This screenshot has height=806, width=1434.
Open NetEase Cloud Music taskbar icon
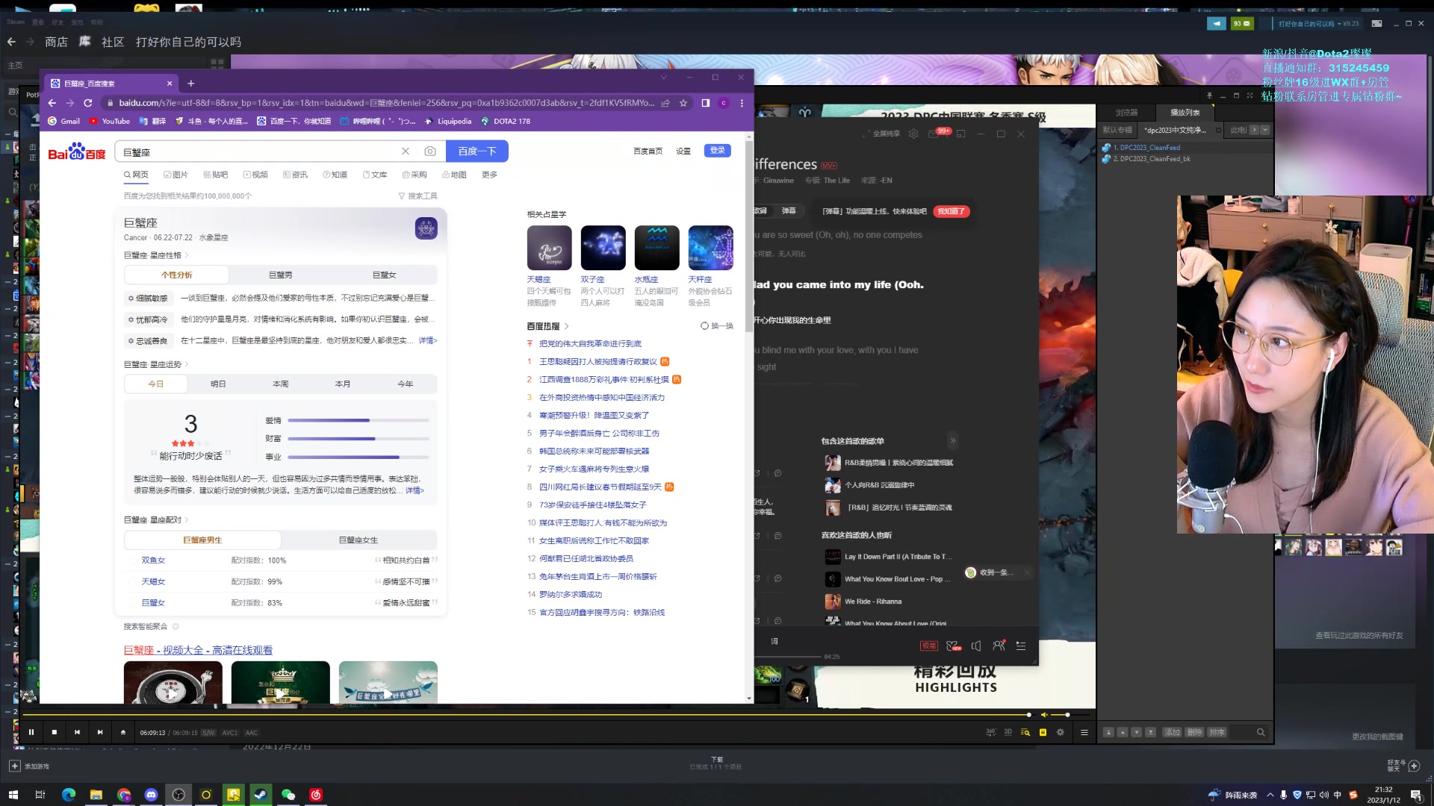click(x=316, y=795)
